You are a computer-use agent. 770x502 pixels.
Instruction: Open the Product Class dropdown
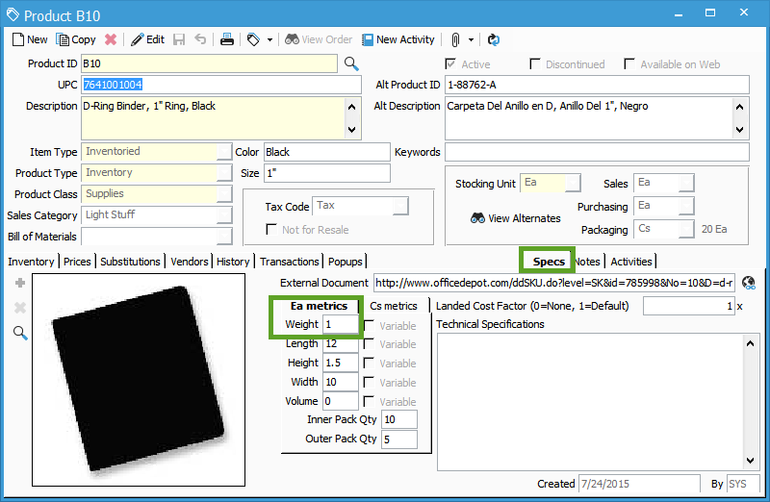[x=224, y=194]
